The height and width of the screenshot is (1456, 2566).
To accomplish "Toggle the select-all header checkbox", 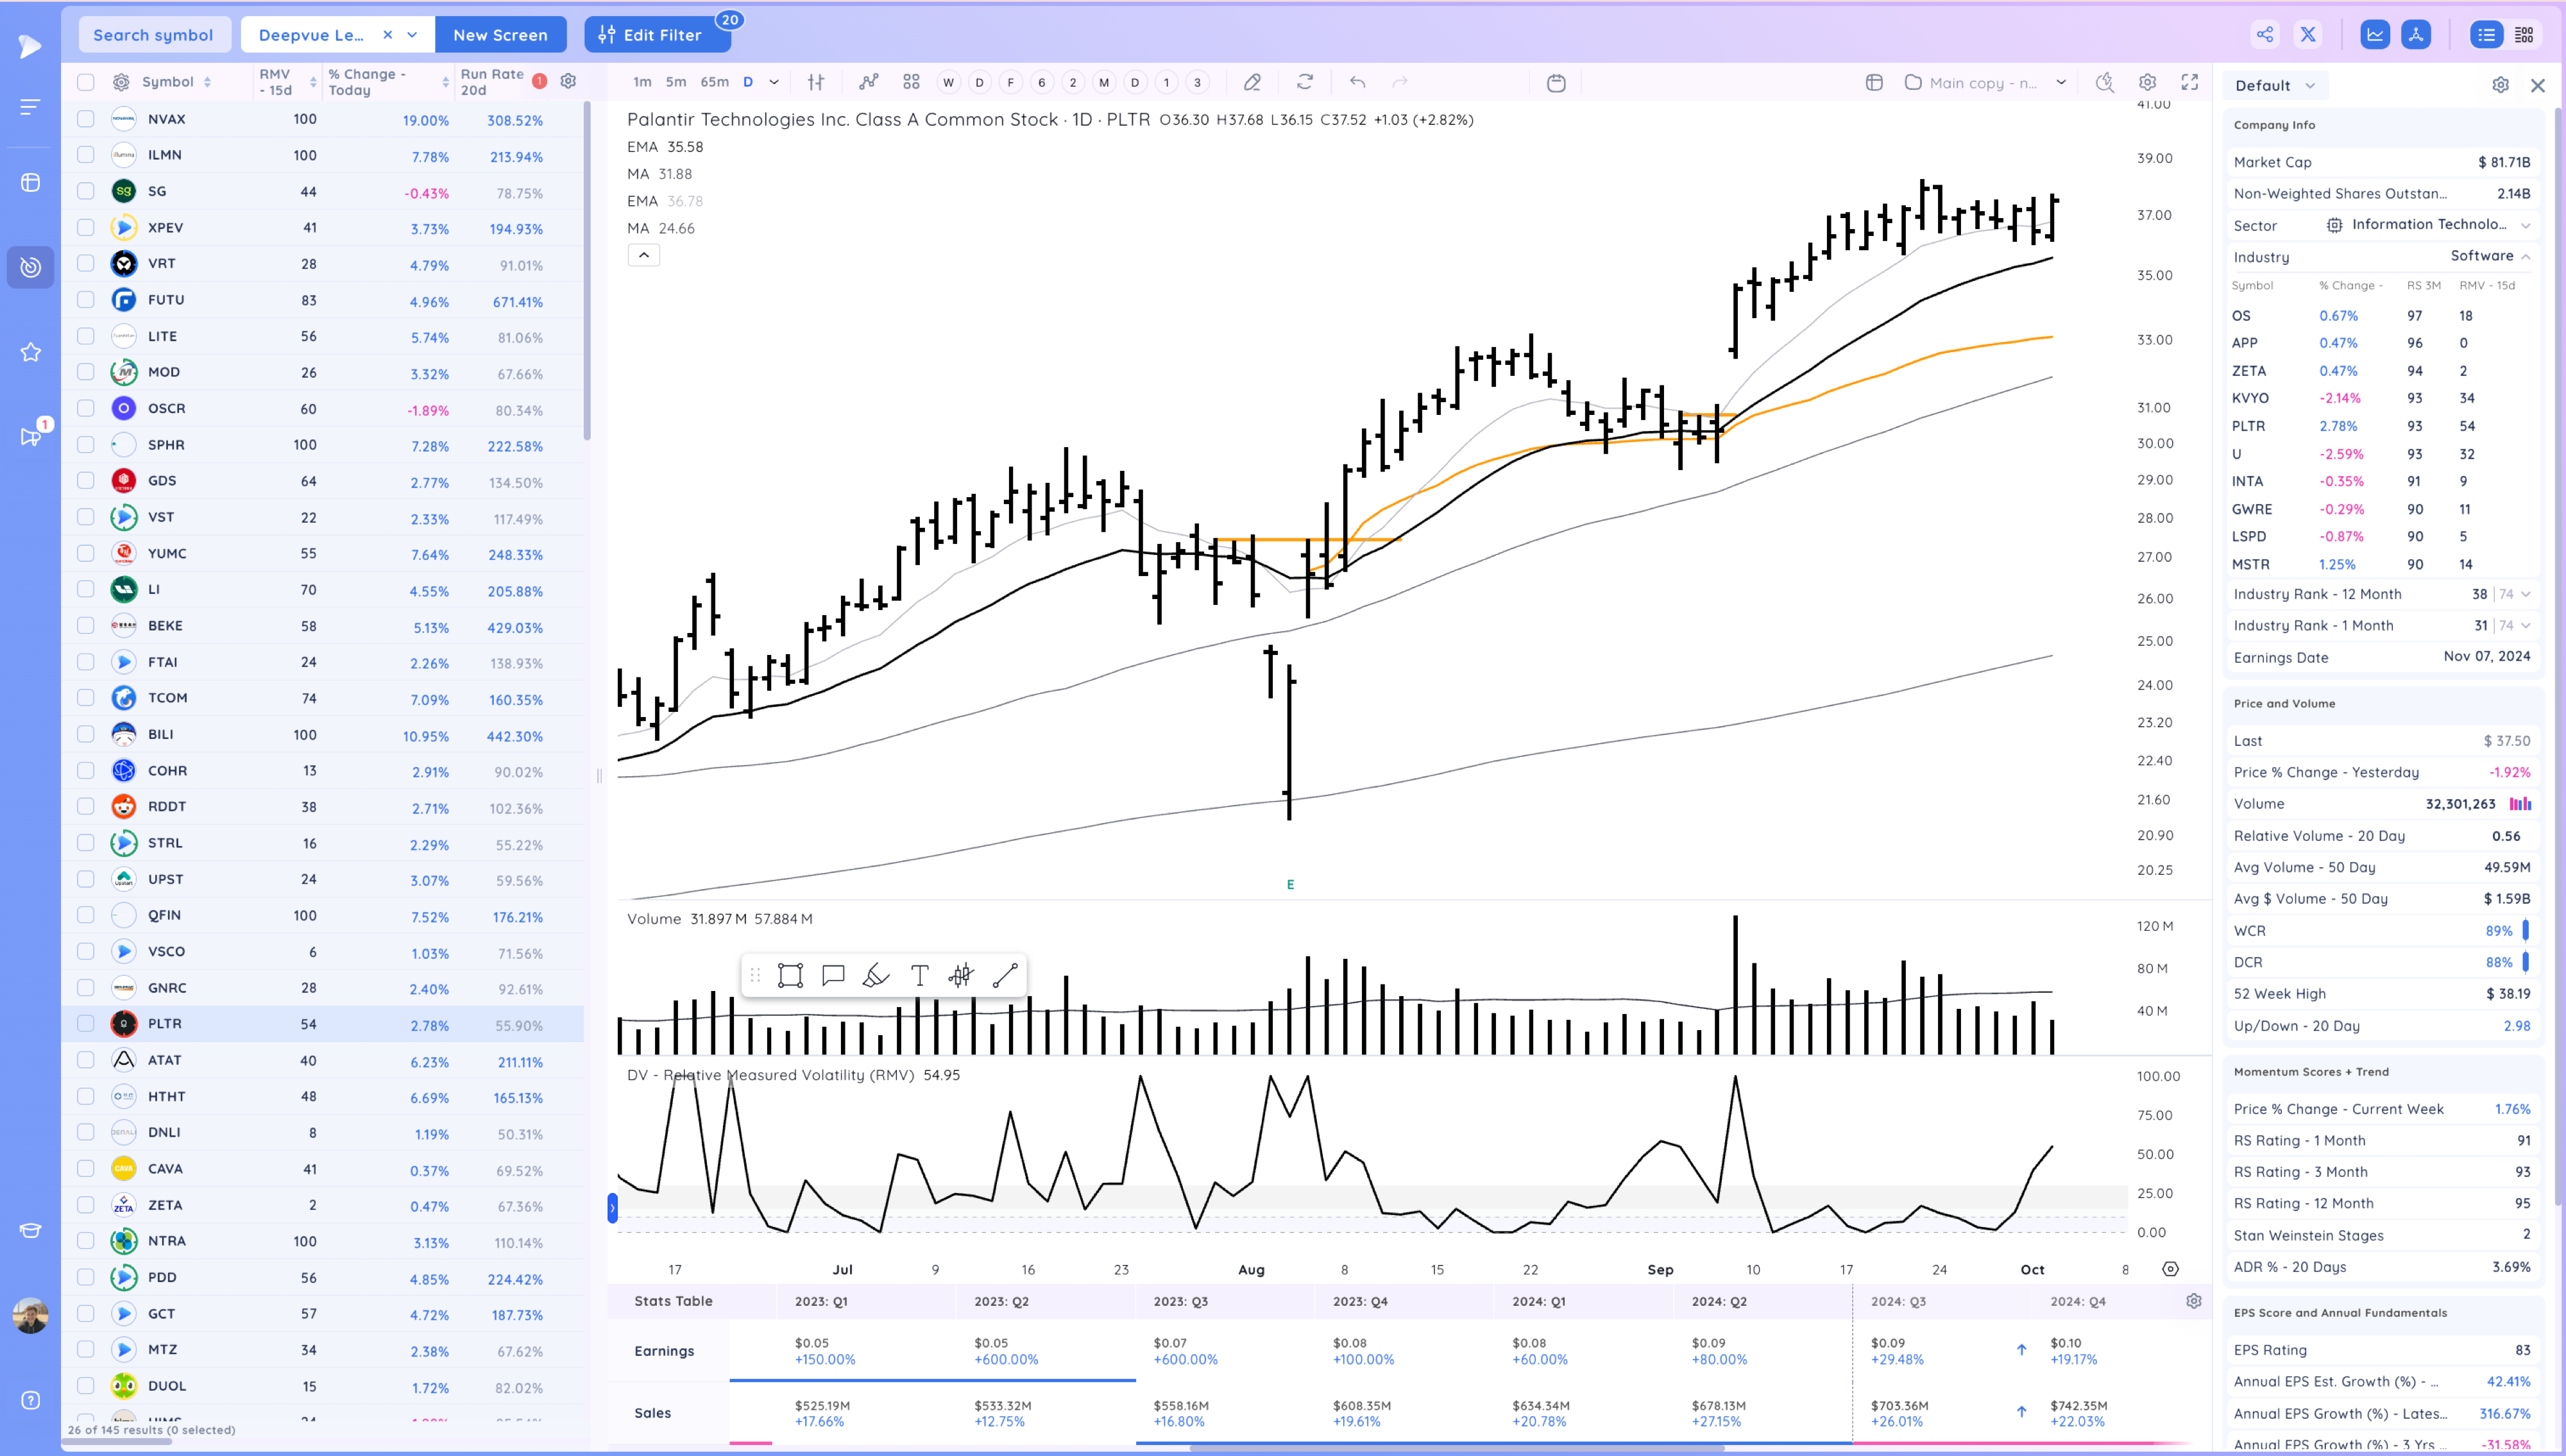I will 86,82.
